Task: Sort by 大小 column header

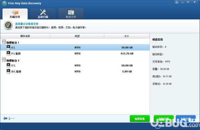Action: pyautogui.click(x=127, y=36)
